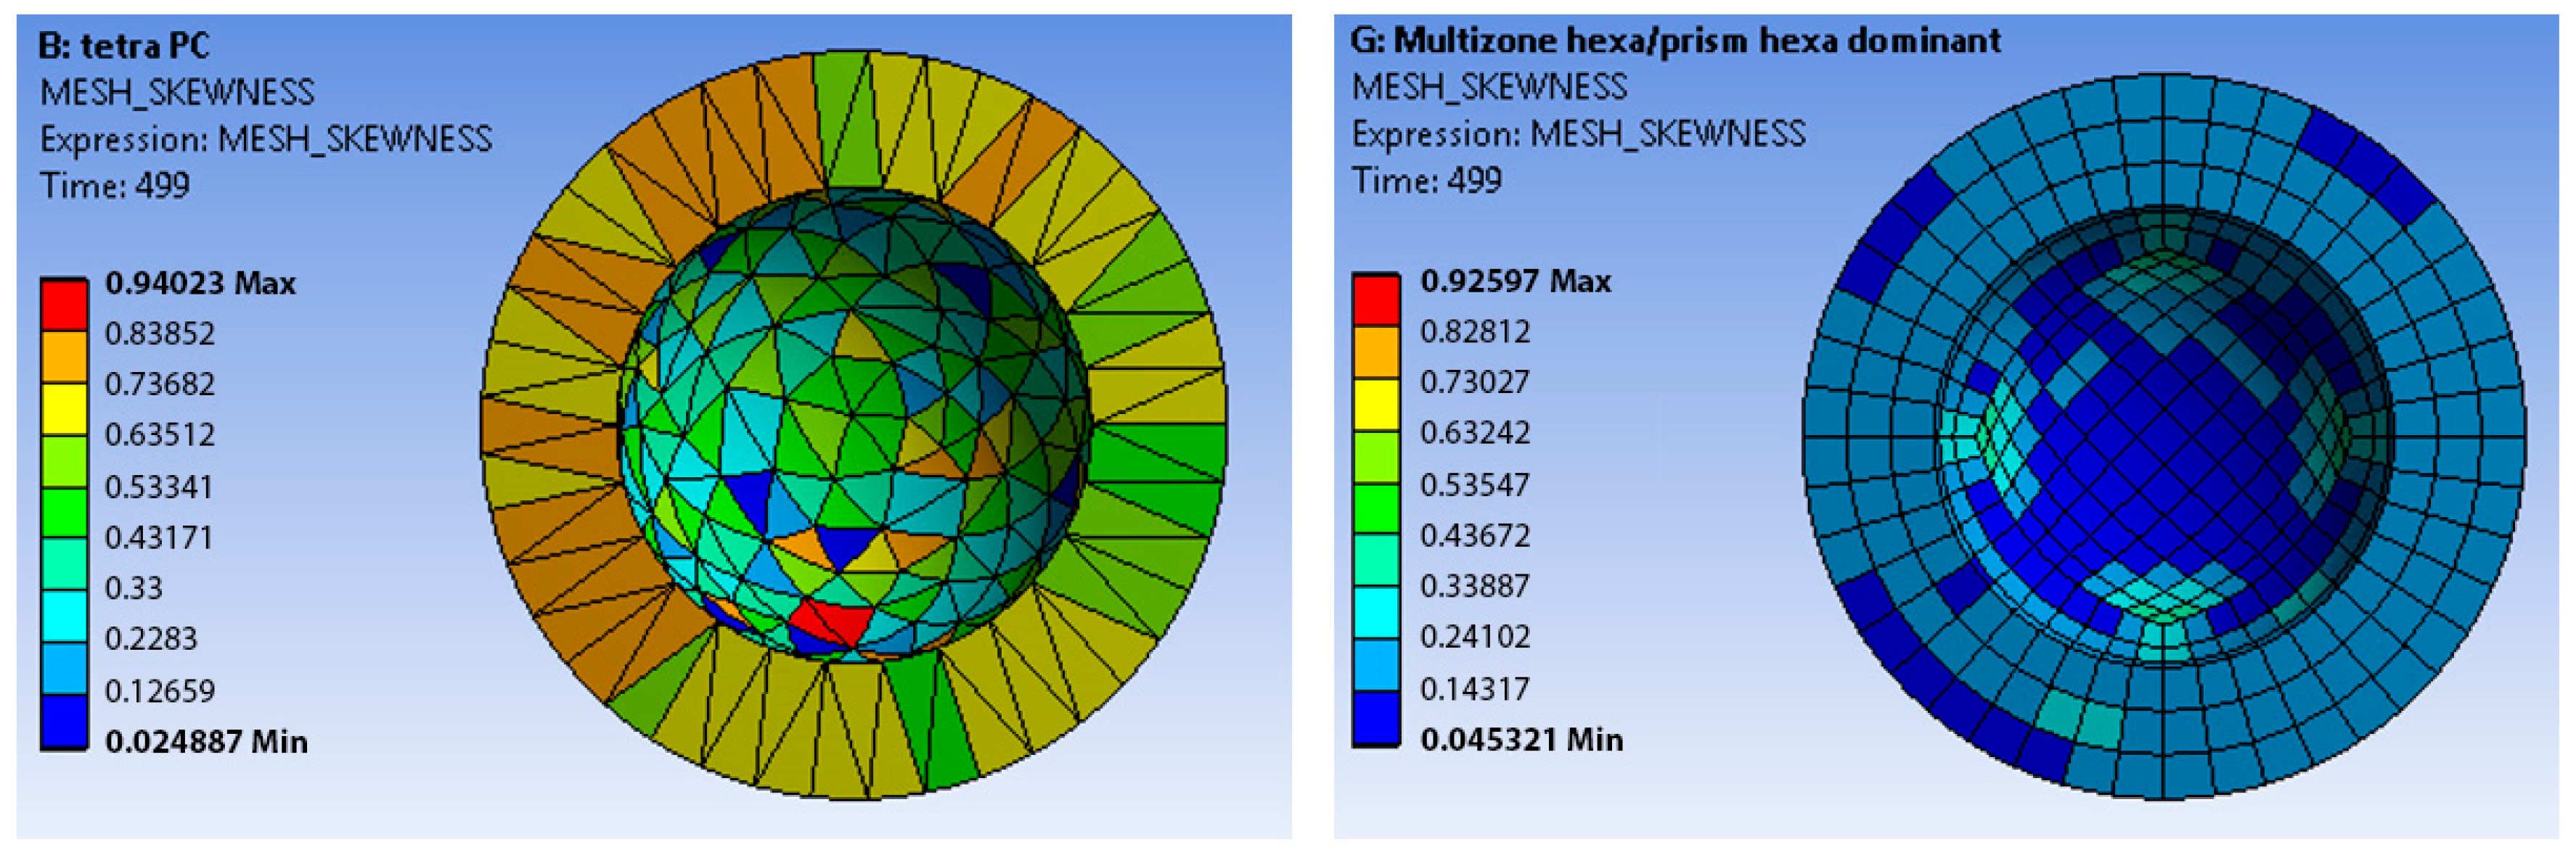Select the '0.73027' legend value
This screenshot has width=2576, height=855.
pos(1475,383)
